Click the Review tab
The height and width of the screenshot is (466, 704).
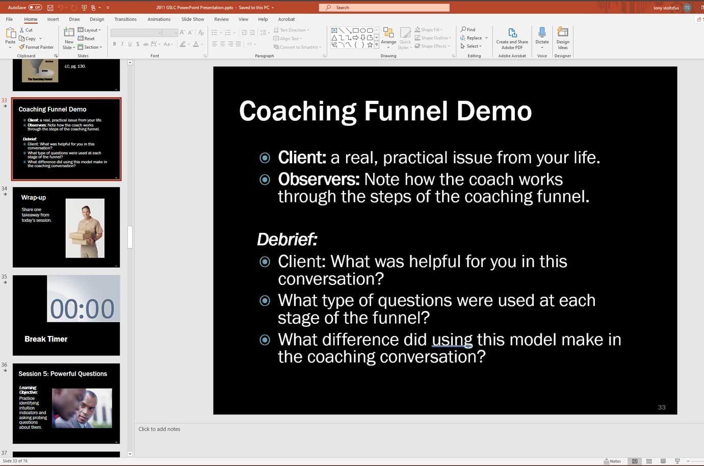(221, 19)
